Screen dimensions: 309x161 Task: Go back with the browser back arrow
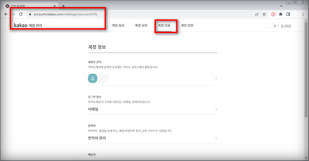[x=6, y=14]
